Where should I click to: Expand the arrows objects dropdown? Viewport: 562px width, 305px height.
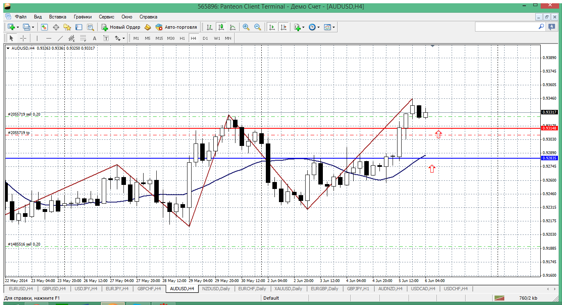click(x=123, y=38)
